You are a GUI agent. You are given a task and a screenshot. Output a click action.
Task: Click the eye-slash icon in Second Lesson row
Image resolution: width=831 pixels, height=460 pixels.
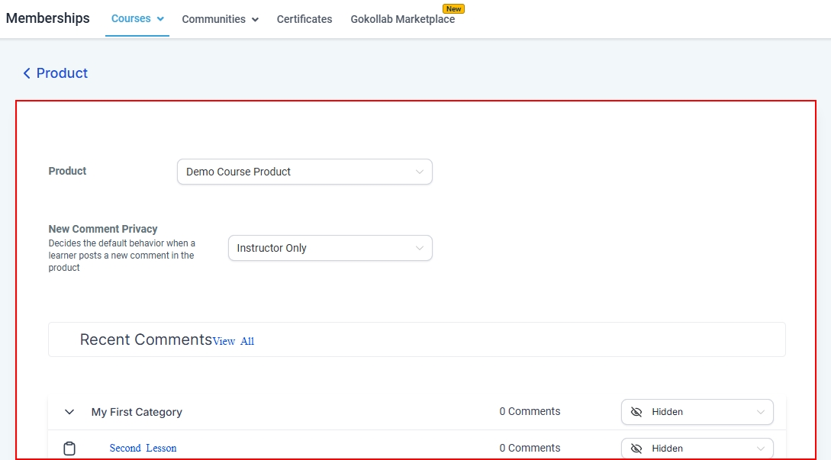coord(636,449)
